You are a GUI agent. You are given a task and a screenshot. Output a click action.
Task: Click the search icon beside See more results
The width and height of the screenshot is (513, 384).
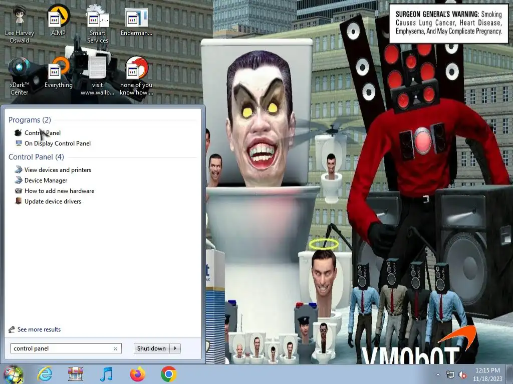click(x=12, y=329)
